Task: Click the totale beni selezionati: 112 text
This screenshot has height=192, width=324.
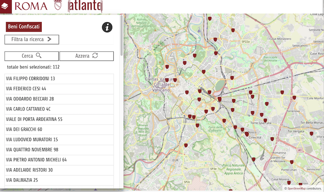Action: tap(33, 67)
